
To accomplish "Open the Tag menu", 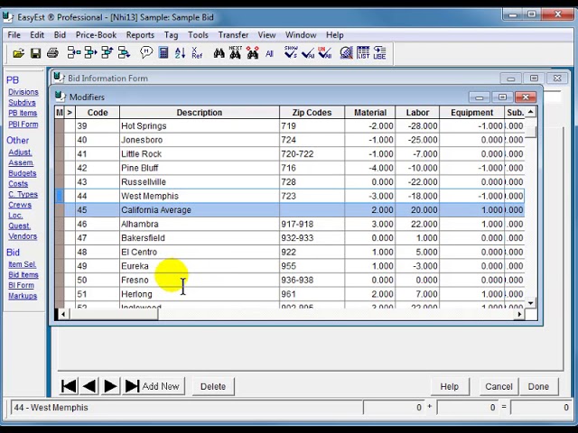I will (x=171, y=35).
